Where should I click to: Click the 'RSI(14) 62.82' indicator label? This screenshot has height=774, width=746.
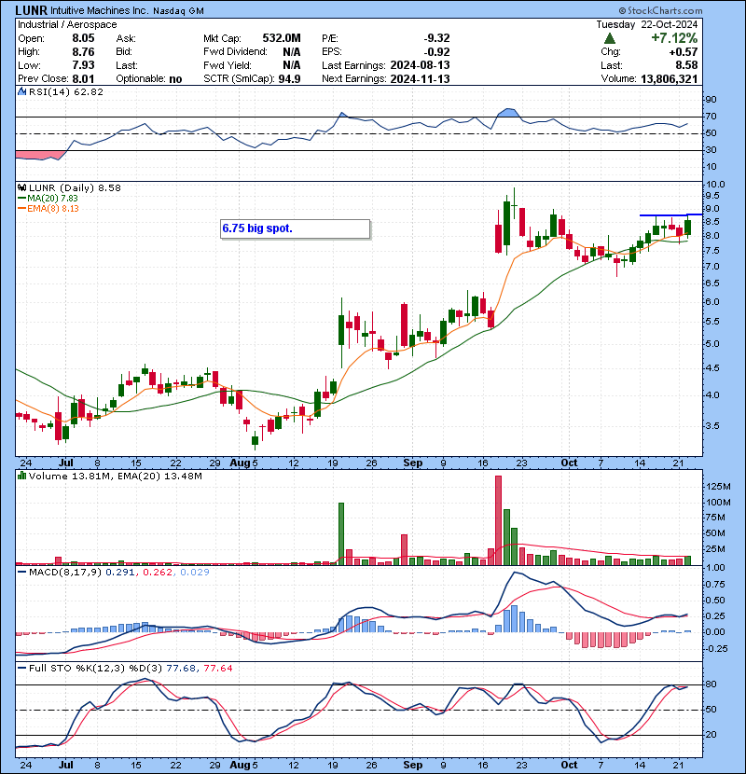pos(65,91)
